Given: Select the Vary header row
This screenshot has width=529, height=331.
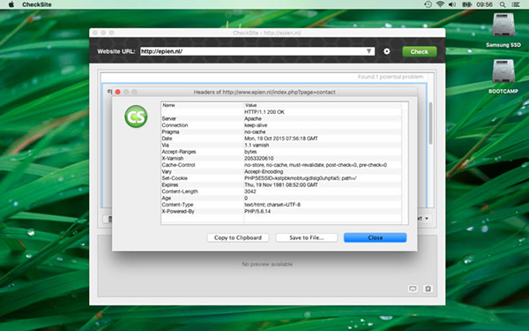Looking at the screenshot, I should coord(281,171).
